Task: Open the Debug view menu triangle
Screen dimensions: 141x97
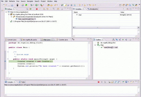Action: coord(65,9)
